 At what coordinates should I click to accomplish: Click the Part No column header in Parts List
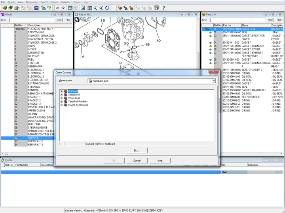[232, 25]
